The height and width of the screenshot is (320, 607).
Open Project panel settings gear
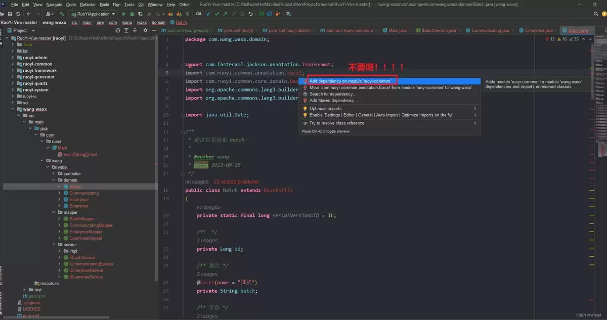tap(145, 30)
